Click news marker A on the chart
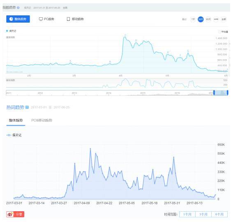Screen dimensions: 233x222 tap(70, 61)
